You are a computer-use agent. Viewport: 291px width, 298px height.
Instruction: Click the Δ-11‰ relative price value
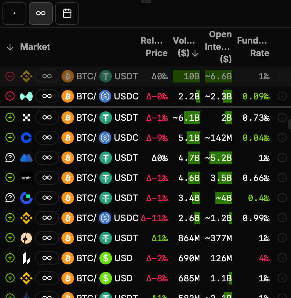tap(154, 218)
